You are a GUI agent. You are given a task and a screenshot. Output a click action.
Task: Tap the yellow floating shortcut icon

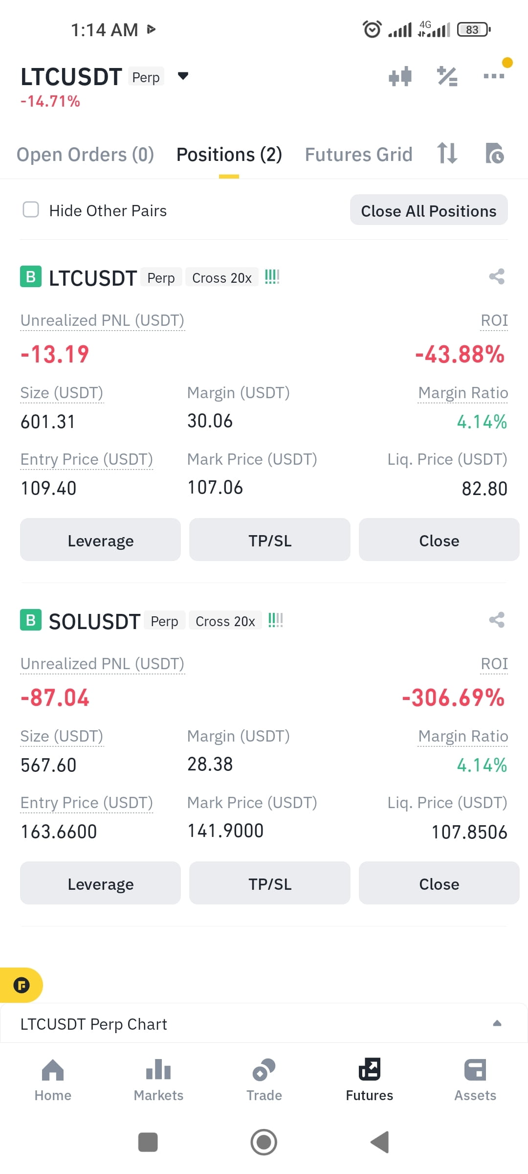pyautogui.click(x=21, y=985)
